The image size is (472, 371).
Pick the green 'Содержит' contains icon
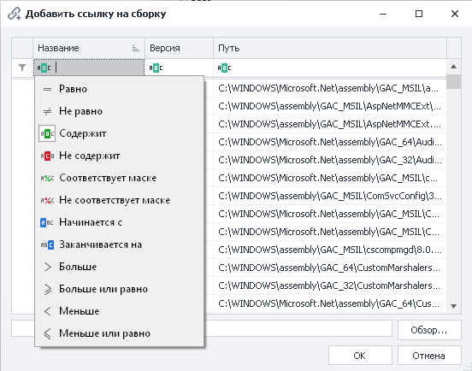(x=47, y=133)
